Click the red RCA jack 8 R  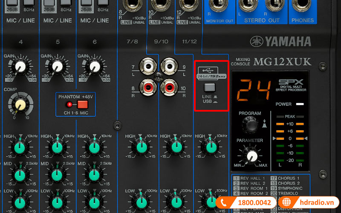148,88
